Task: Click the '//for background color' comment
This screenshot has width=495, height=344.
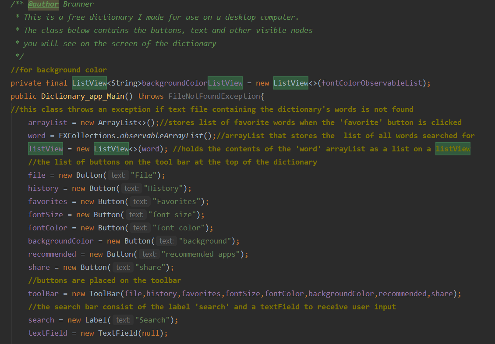Action: [59, 70]
